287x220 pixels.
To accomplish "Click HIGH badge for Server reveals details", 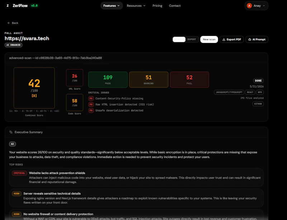I will [x=17, y=194].
